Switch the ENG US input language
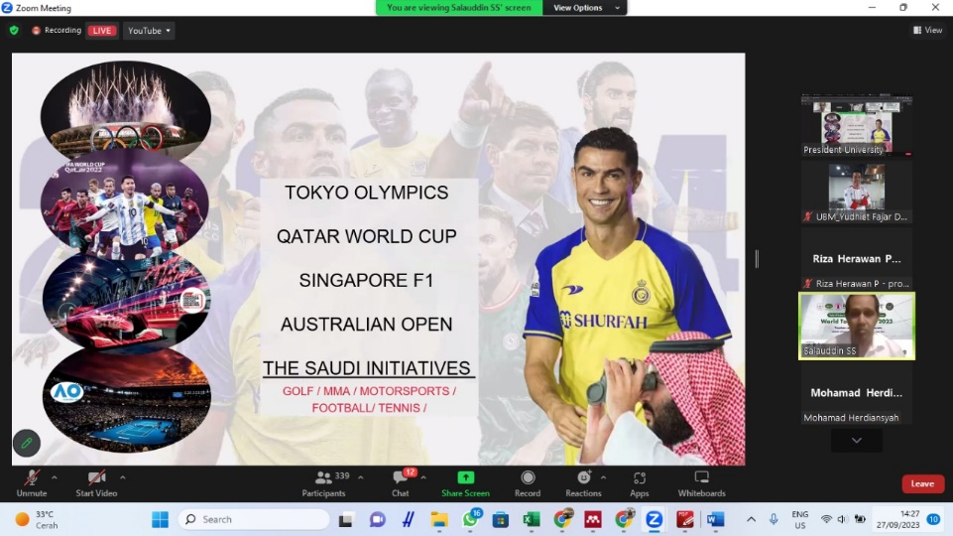This screenshot has height=536, width=953. point(800,519)
